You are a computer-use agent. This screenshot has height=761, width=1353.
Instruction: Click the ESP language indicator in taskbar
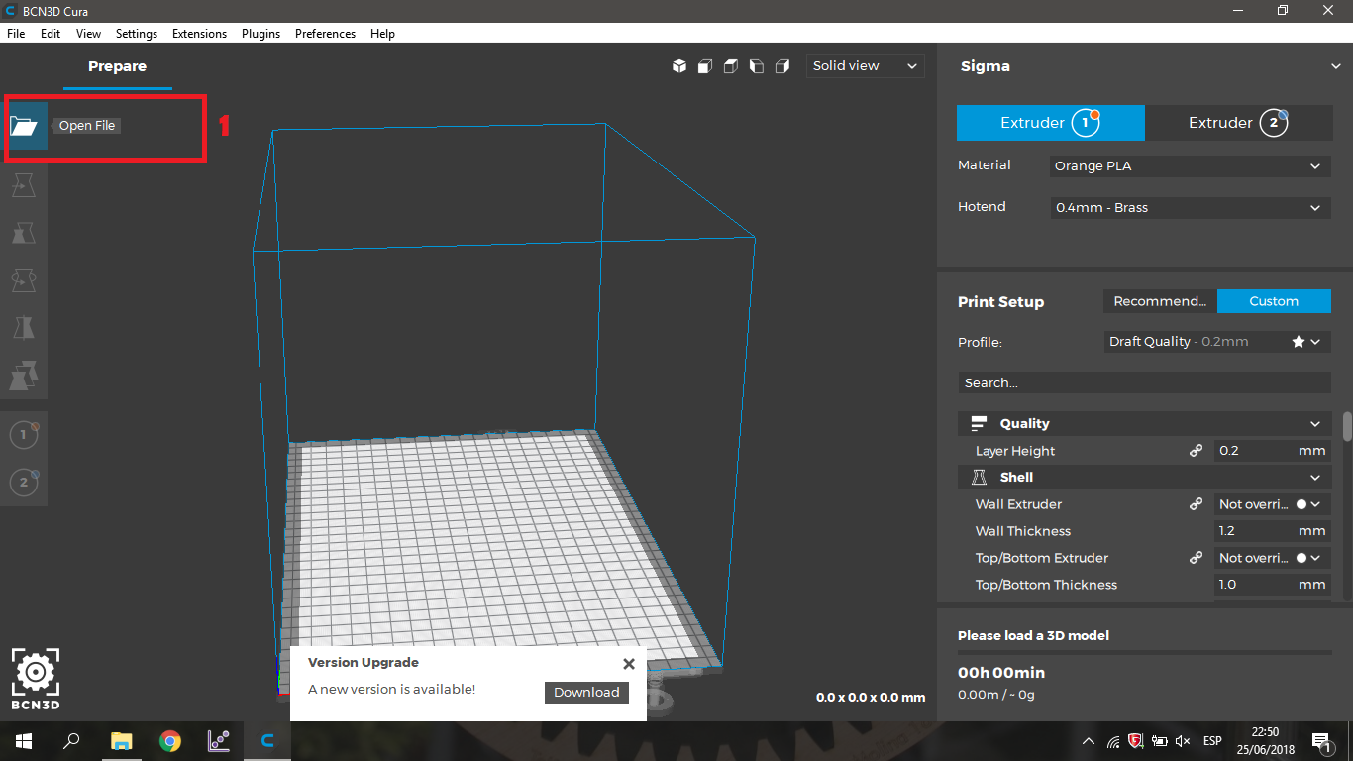(x=1212, y=741)
